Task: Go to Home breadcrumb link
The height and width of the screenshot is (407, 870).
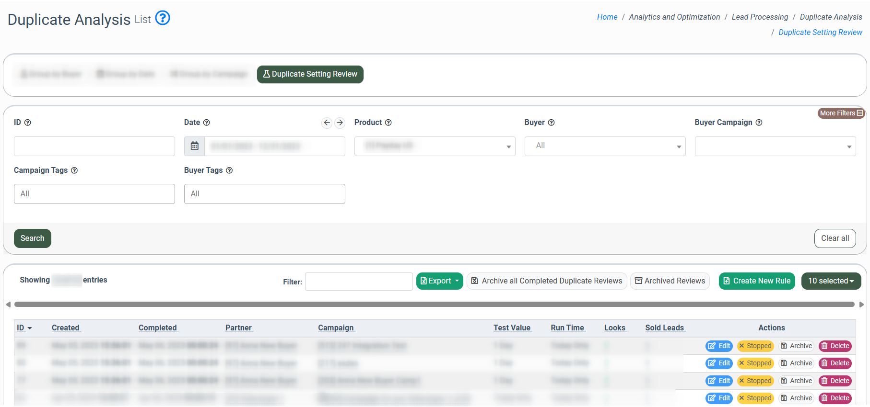Action: click(x=607, y=17)
